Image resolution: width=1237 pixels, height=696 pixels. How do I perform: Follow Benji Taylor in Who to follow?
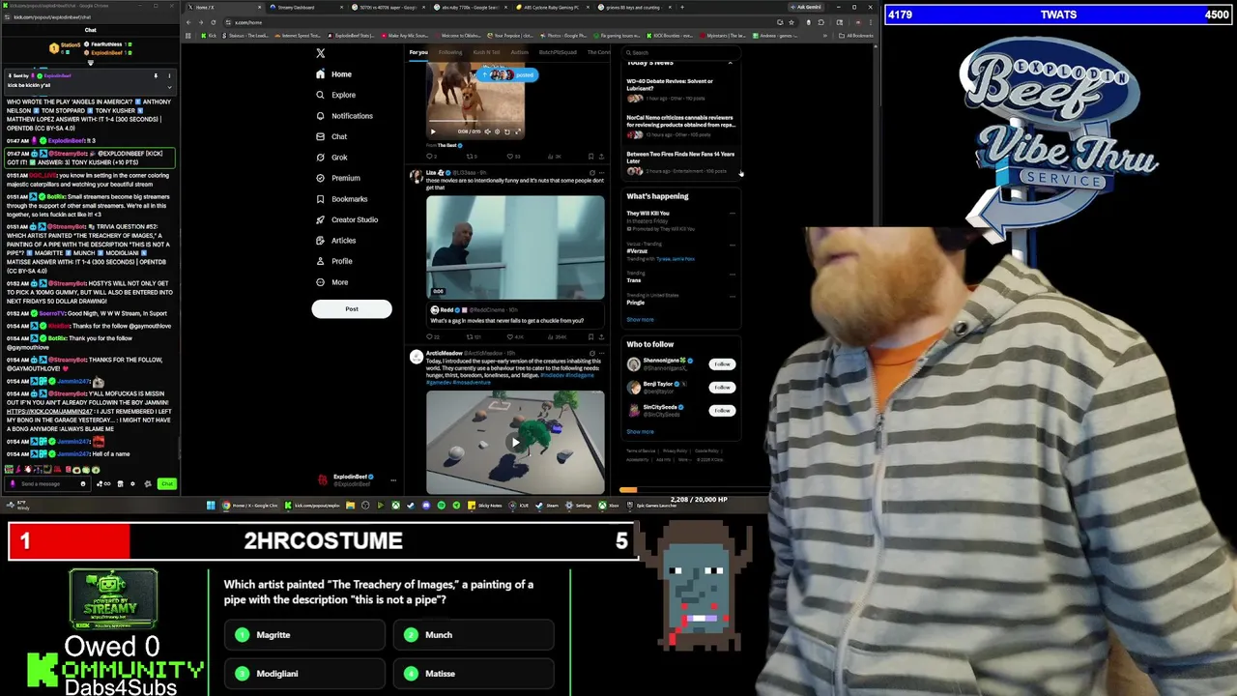(722, 388)
